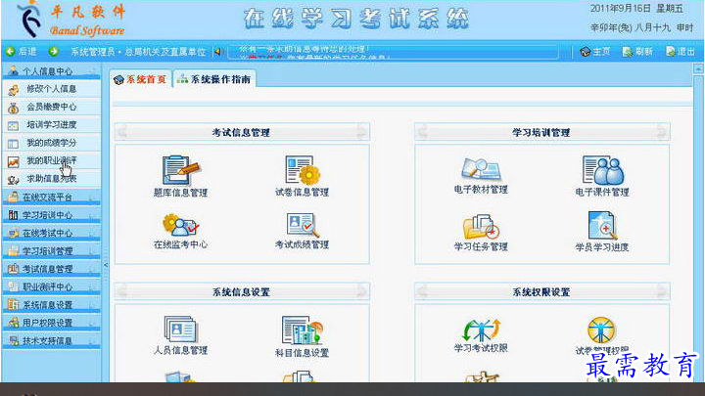Click 退出 logout button
Viewport: 705px width, 396px height.
click(681, 52)
